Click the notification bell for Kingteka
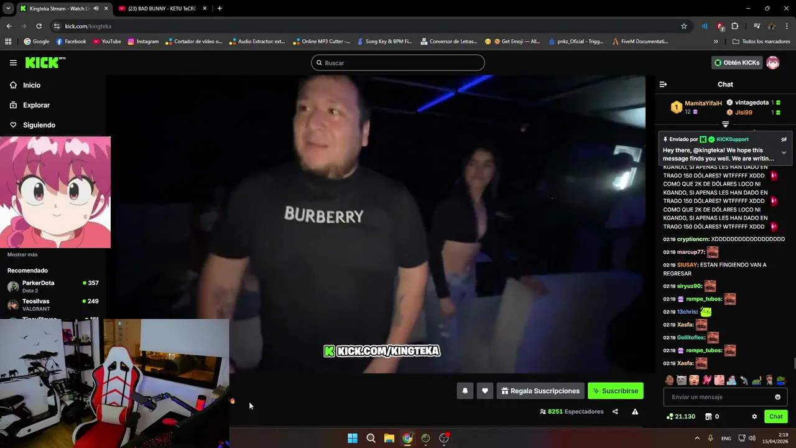The height and width of the screenshot is (448, 796). coord(465,391)
